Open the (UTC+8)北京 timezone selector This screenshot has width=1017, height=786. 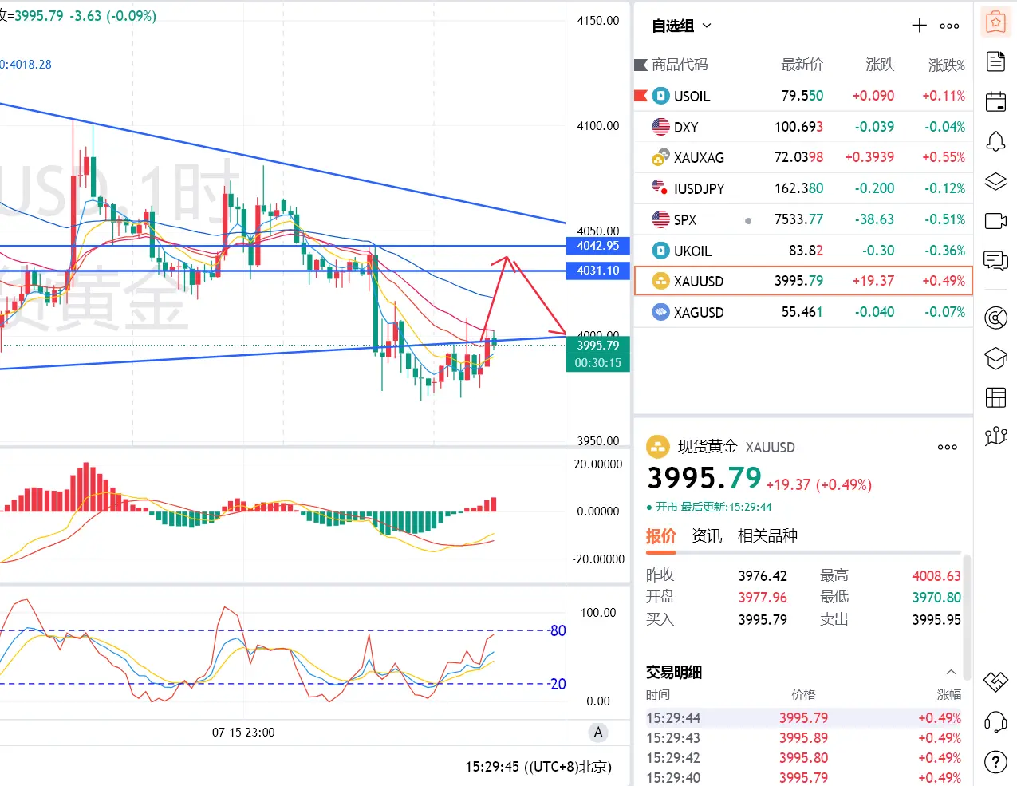[x=568, y=767]
